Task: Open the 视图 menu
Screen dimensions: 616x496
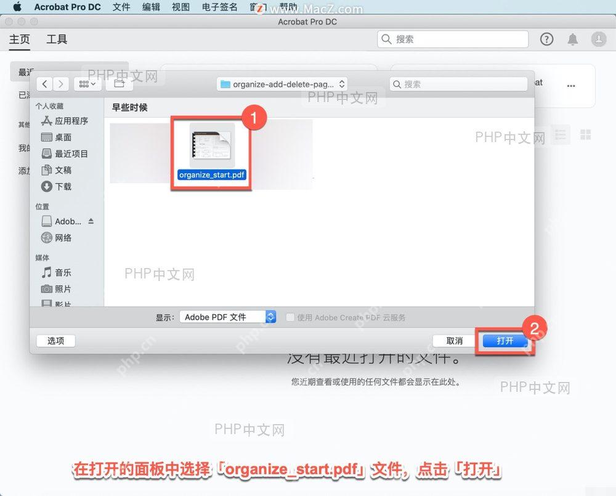Action: 180,7
